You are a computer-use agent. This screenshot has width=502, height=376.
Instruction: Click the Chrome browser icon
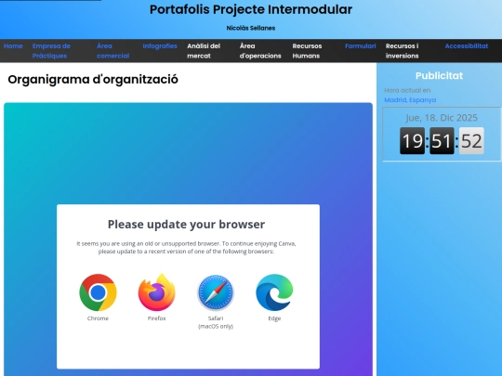click(98, 292)
